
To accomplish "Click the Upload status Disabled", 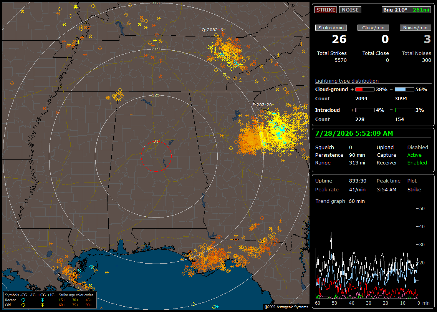I will (x=417, y=148).
